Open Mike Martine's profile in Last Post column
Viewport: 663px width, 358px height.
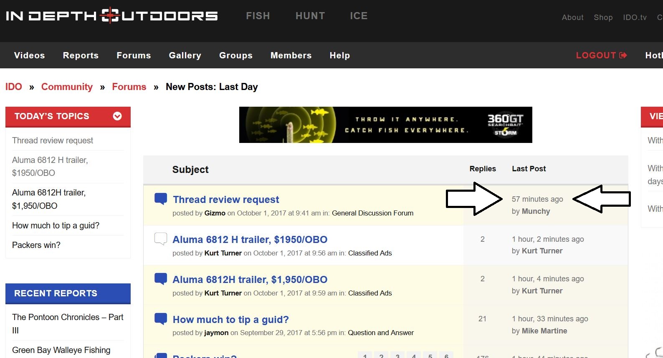544,331
